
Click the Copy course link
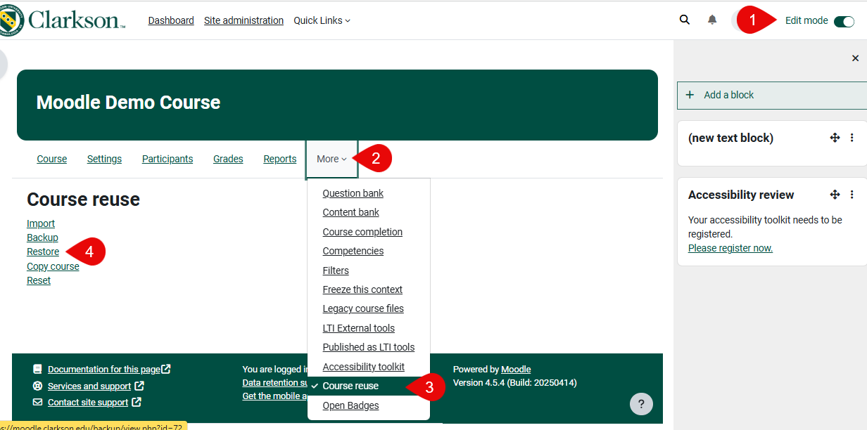(x=53, y=266)
